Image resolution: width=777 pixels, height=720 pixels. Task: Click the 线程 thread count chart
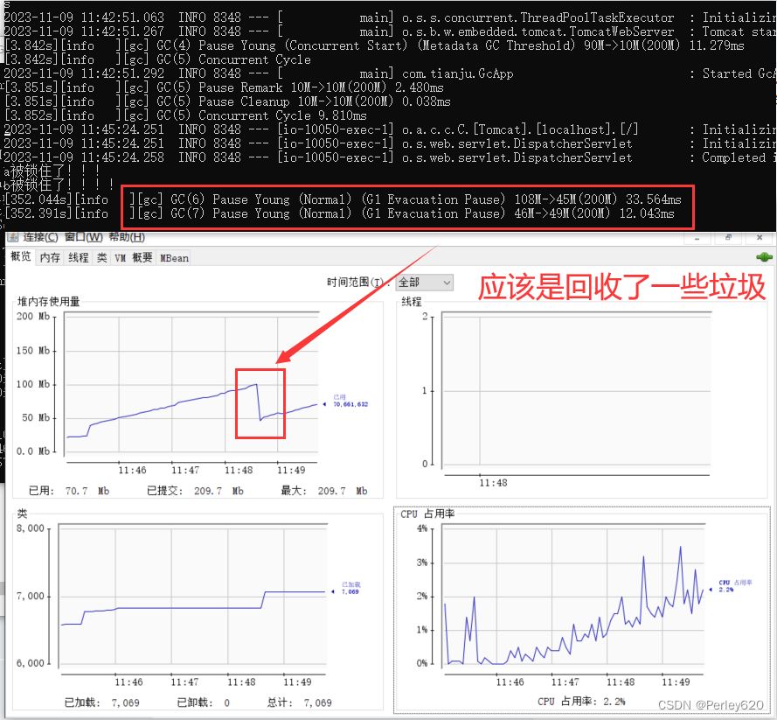click(x=576, y=390)
